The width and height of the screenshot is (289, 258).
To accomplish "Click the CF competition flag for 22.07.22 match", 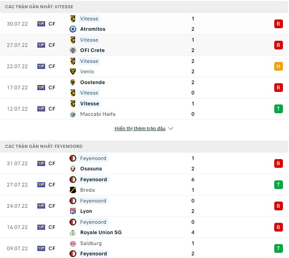I will (41, 66).
